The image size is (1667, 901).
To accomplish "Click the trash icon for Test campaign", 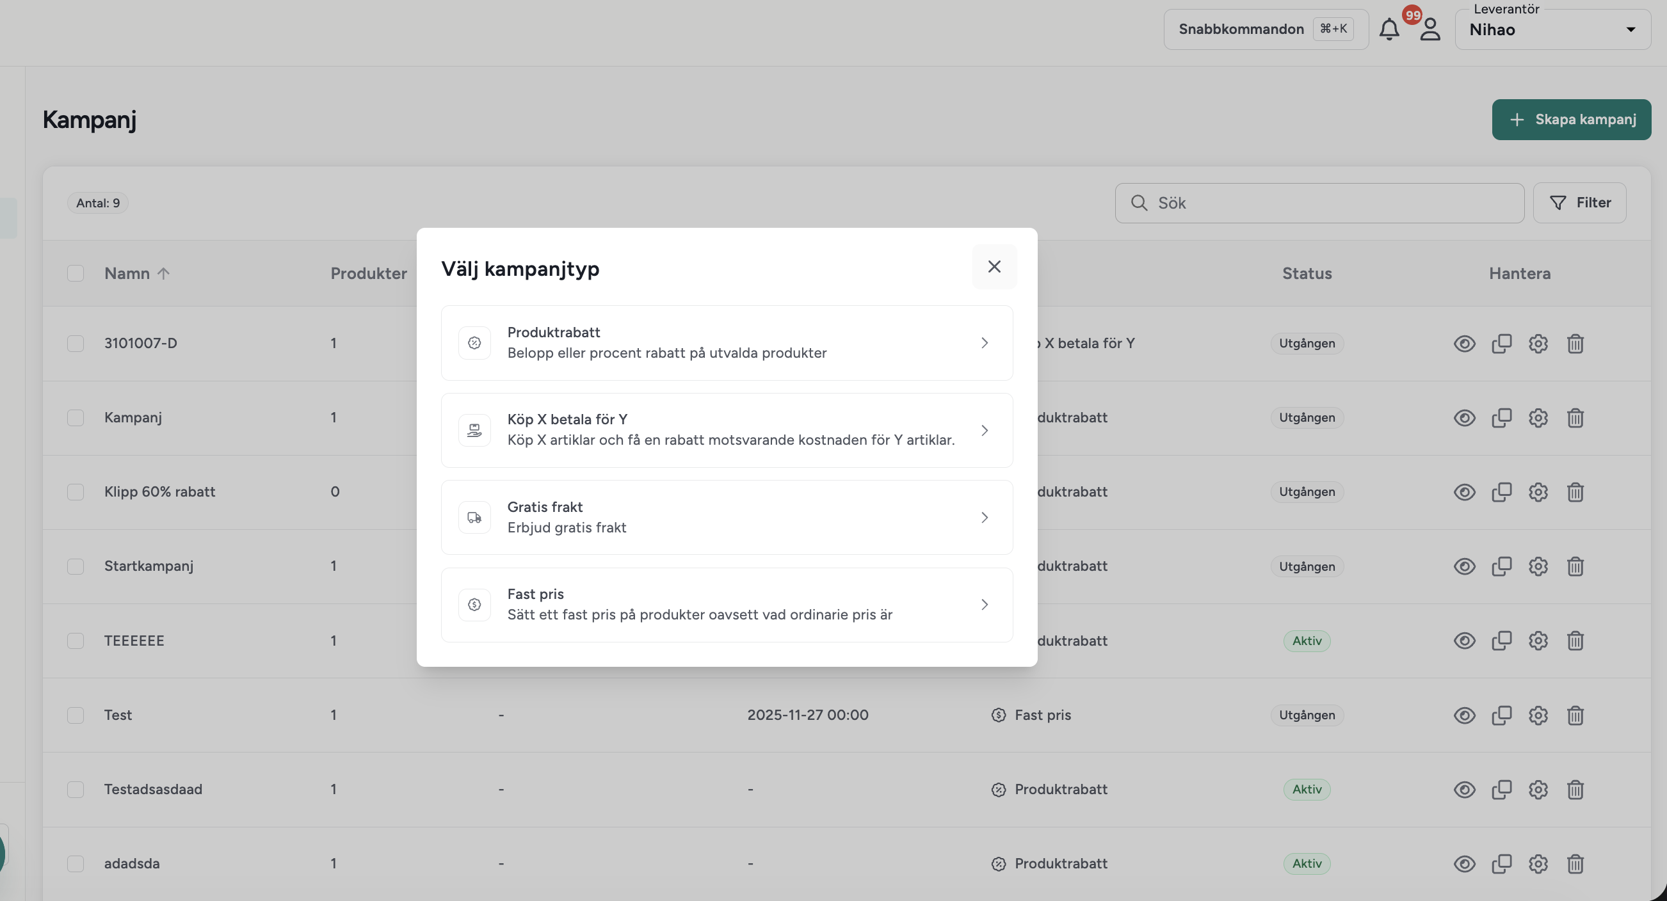I will [1575, 715].
